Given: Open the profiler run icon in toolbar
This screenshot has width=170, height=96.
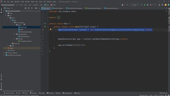Looking at the screenshot, I should click(151, 5).
